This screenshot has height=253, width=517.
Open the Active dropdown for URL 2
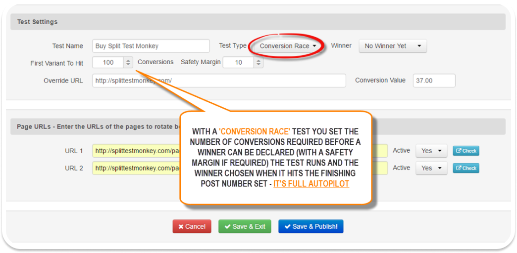[x=431, y=168]
